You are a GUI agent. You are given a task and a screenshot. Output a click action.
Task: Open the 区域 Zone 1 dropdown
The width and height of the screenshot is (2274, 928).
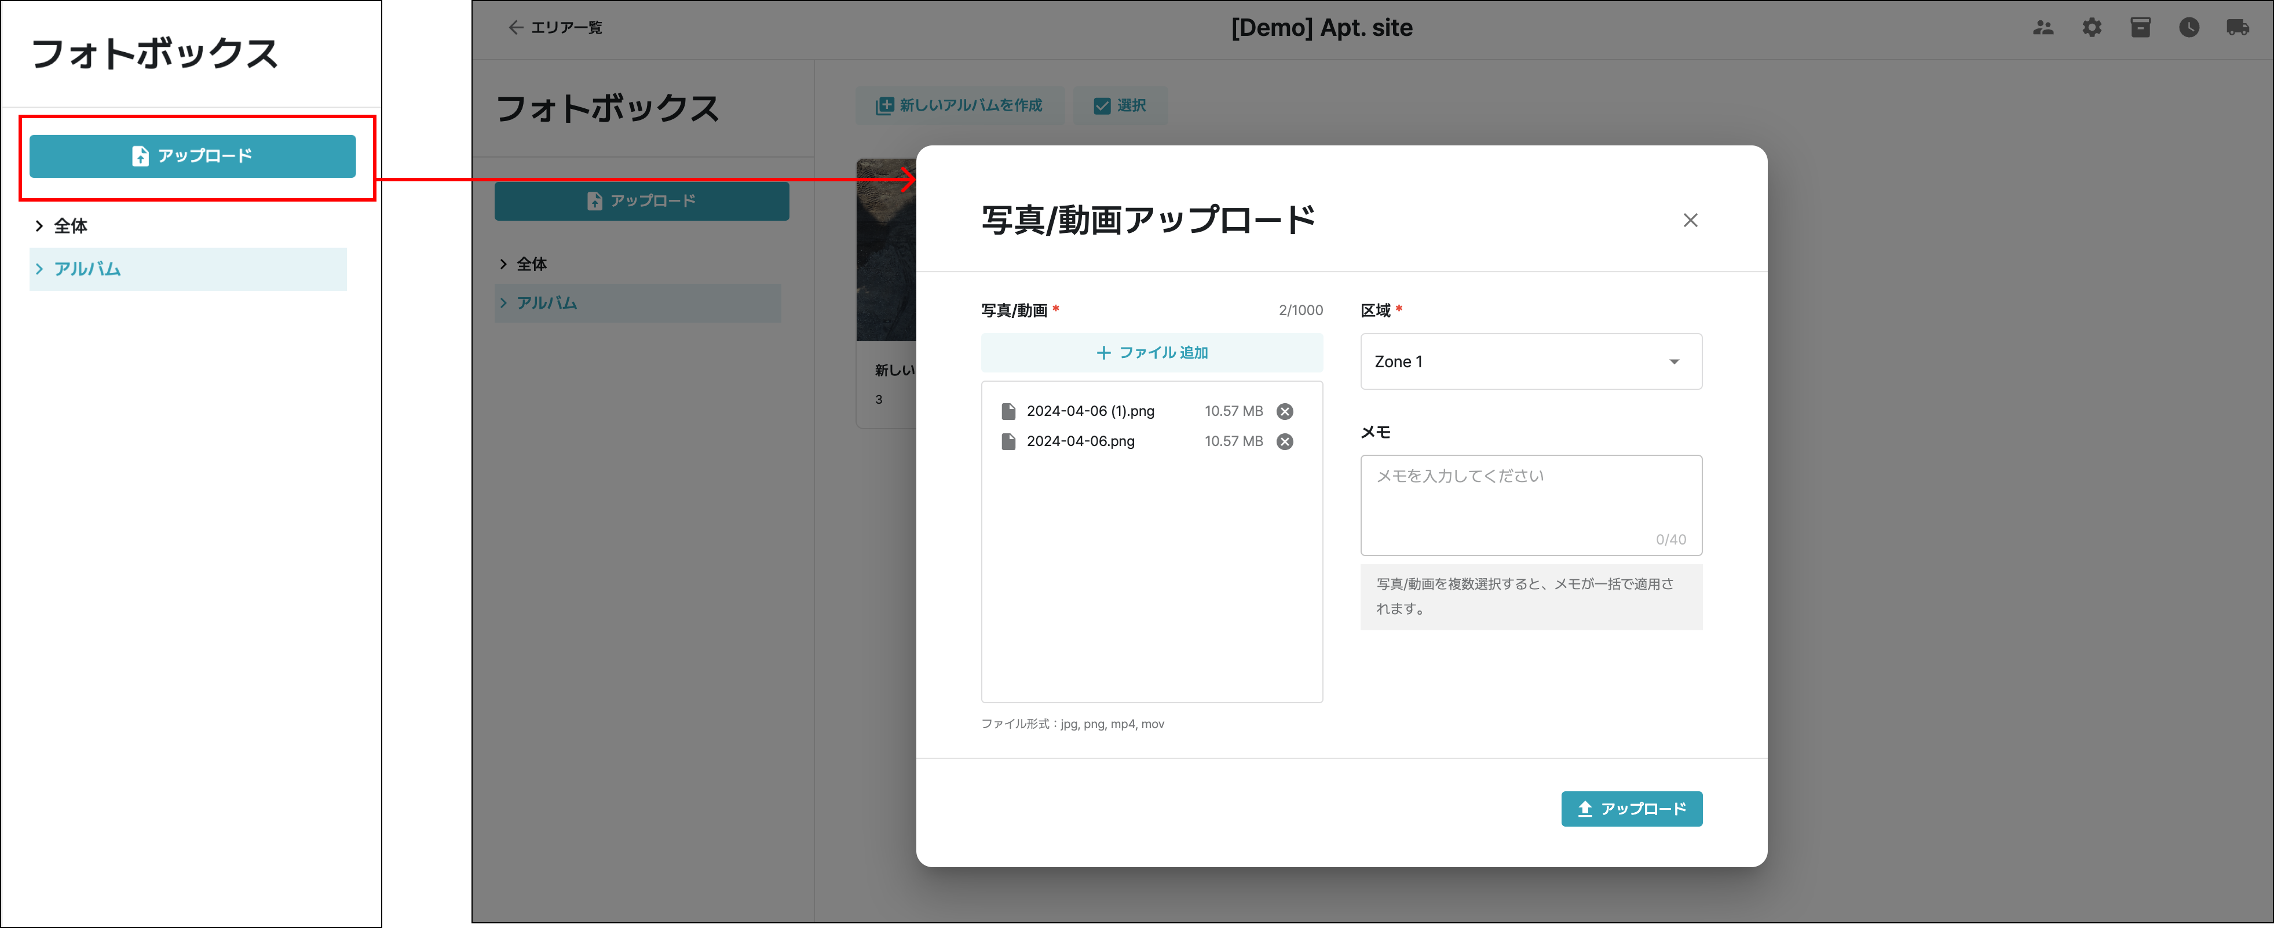click(x=1530, y=361)
